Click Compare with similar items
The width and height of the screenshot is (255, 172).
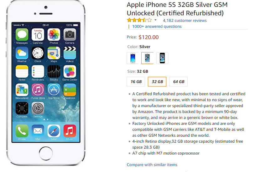pyautogui.click(x=152, y=165)
